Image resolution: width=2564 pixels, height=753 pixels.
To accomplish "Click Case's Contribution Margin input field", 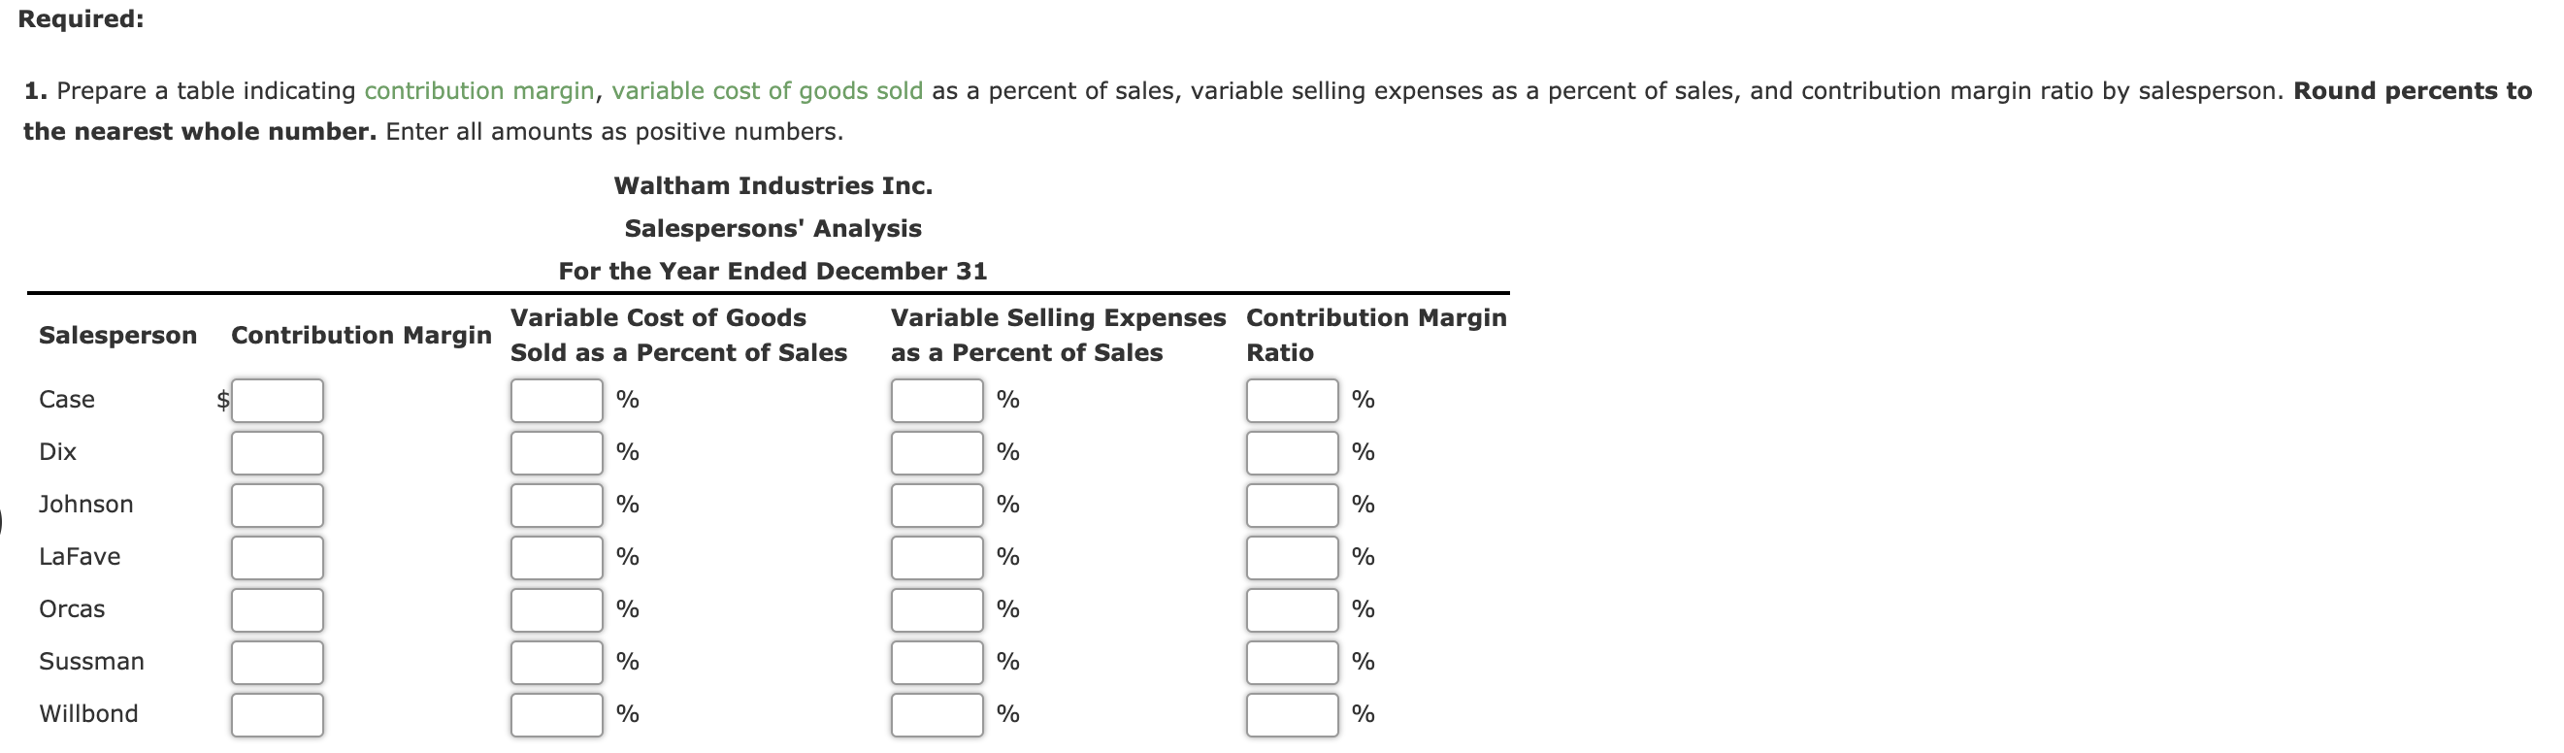I will pyautogui.click(x=278, y=401).
